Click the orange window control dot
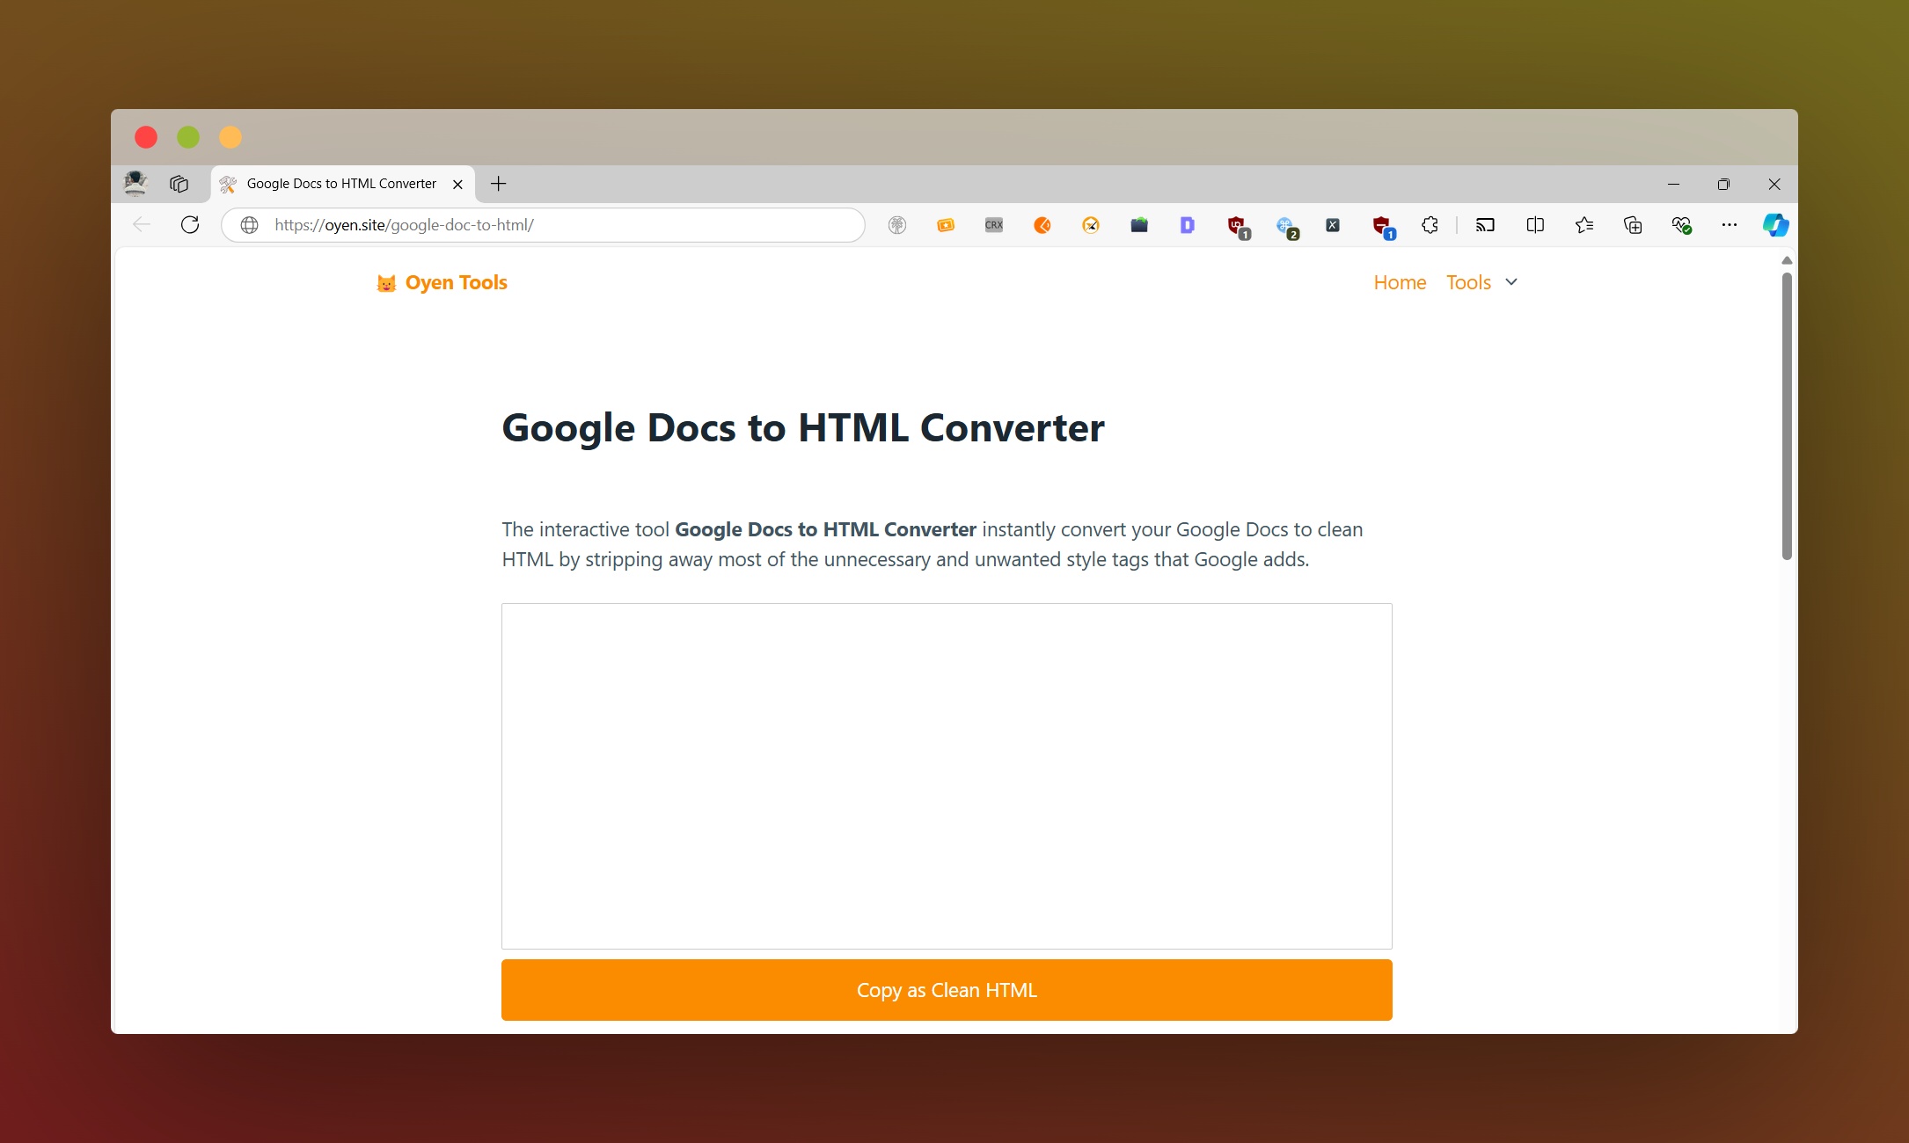1909x1143 pixels. click(x=230, y=137)
